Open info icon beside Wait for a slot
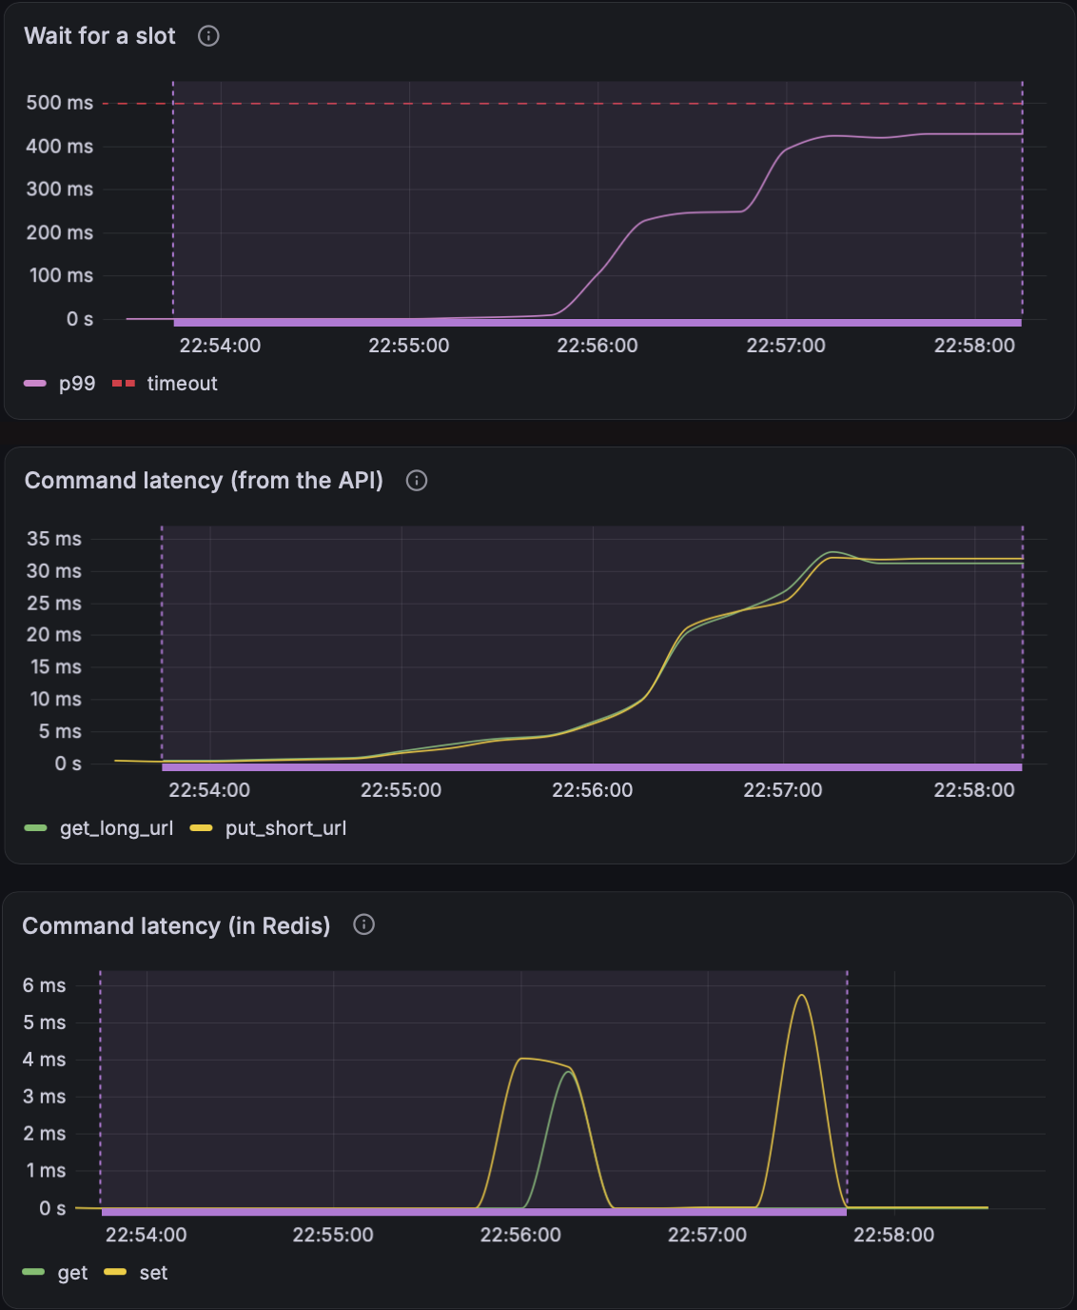Image resolution: width=1077 pixels, height=1310 pixels. 208,36
